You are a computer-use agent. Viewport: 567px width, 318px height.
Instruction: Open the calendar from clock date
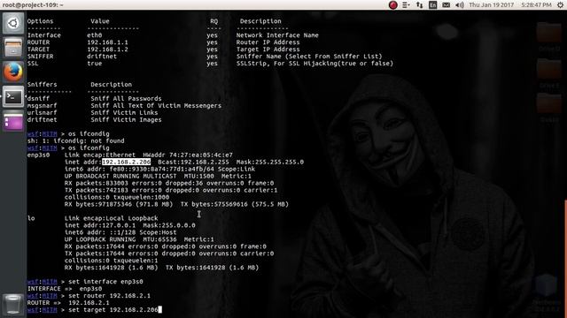(x=510, y=4)
